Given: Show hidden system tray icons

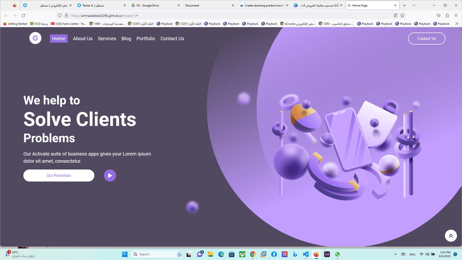Looking at the screenshot, I should [395, 254].
